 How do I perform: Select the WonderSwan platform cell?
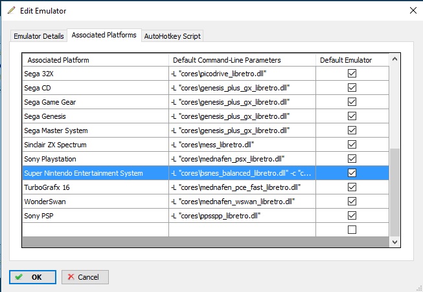[x=95, y=202]
